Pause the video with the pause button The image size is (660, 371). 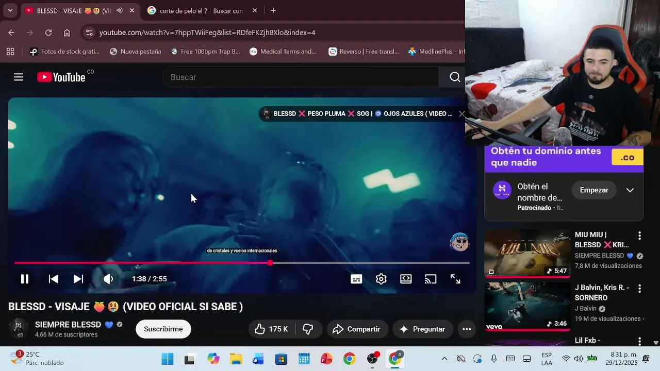coord(24,279)
